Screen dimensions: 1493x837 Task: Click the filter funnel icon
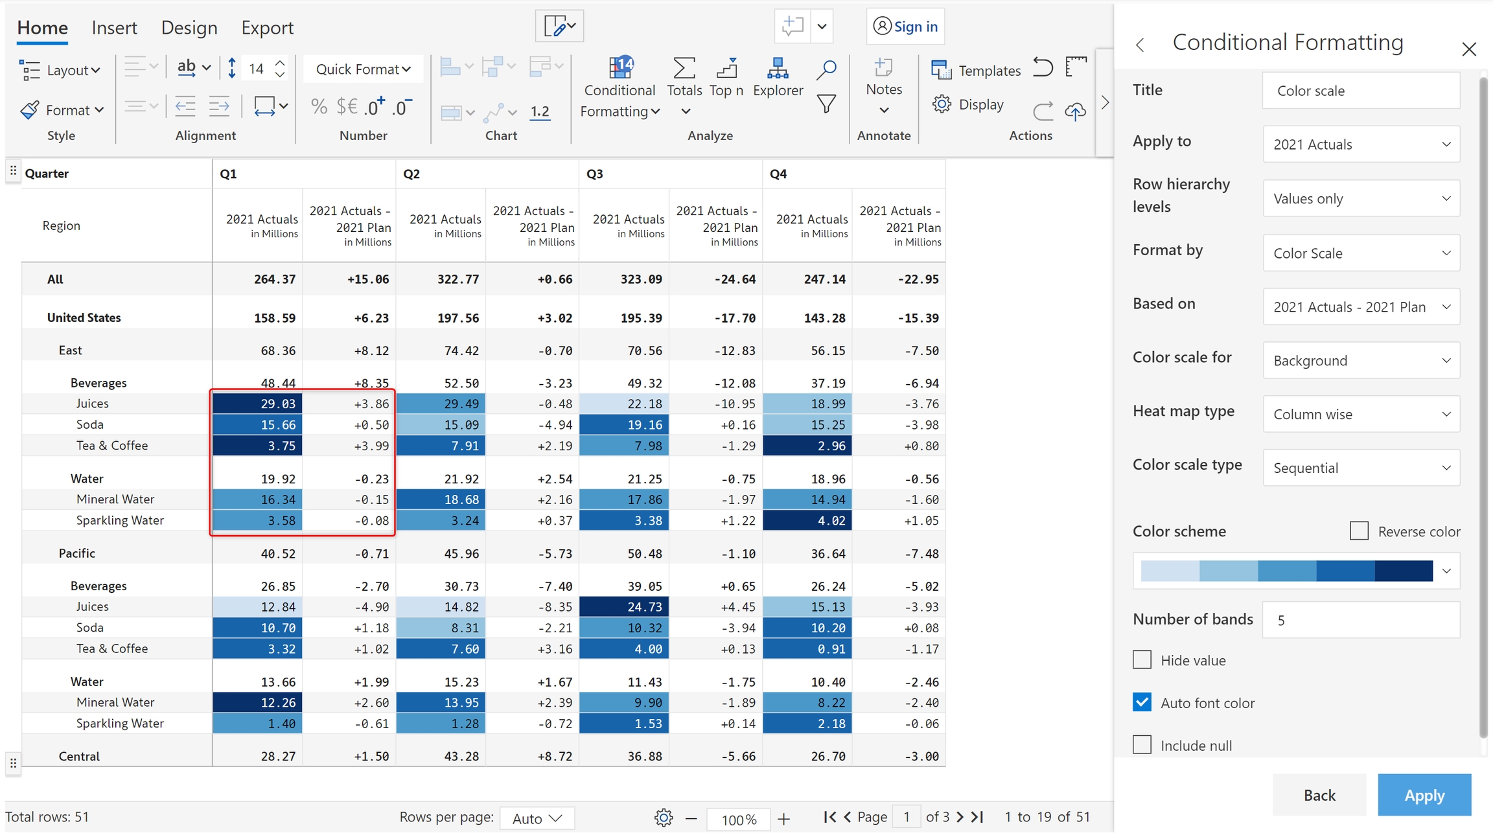tap(826, 104)
